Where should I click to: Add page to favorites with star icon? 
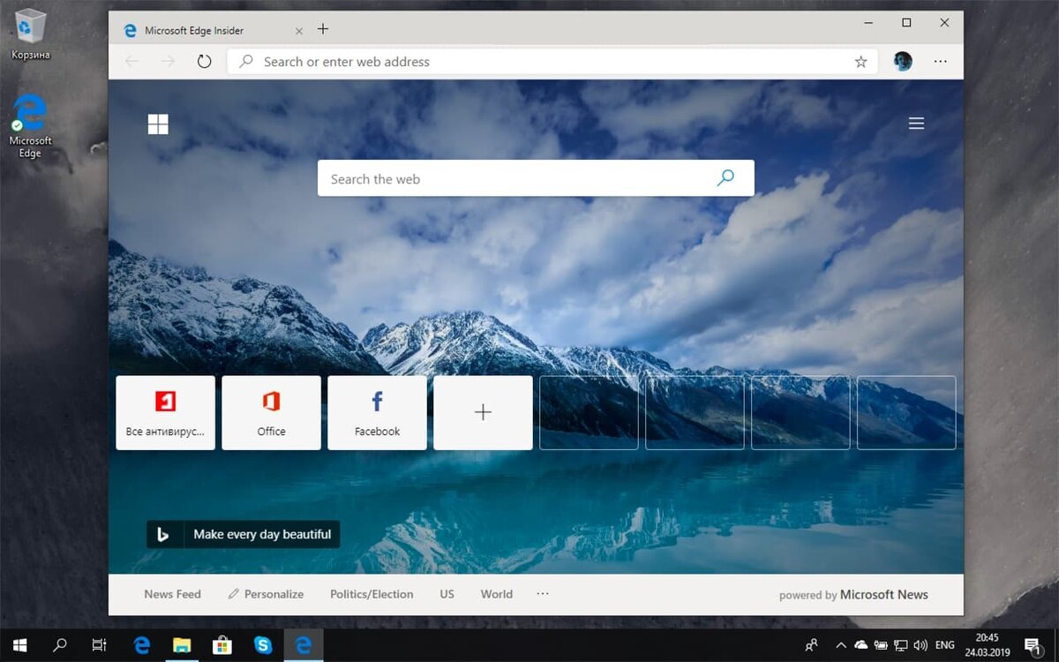click(860, 62)
